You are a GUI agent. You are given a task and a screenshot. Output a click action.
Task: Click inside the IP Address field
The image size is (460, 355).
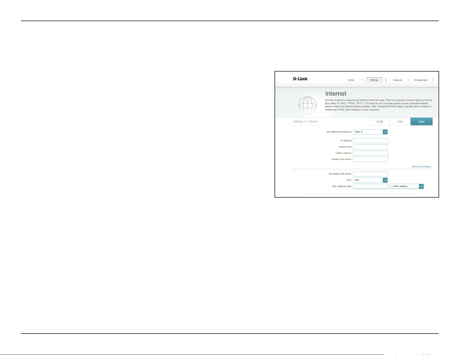[370, 141]
